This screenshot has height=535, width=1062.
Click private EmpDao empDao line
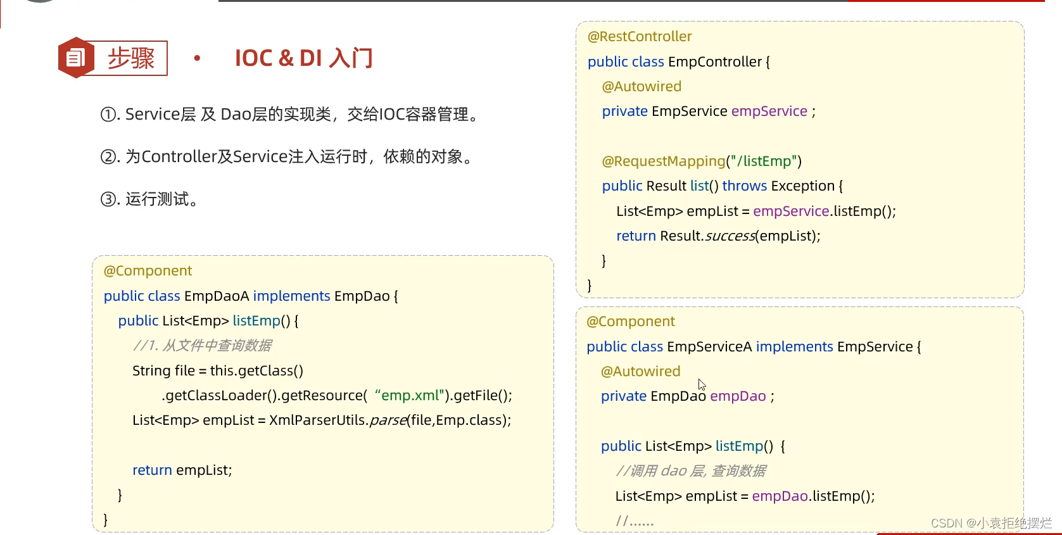688,396
